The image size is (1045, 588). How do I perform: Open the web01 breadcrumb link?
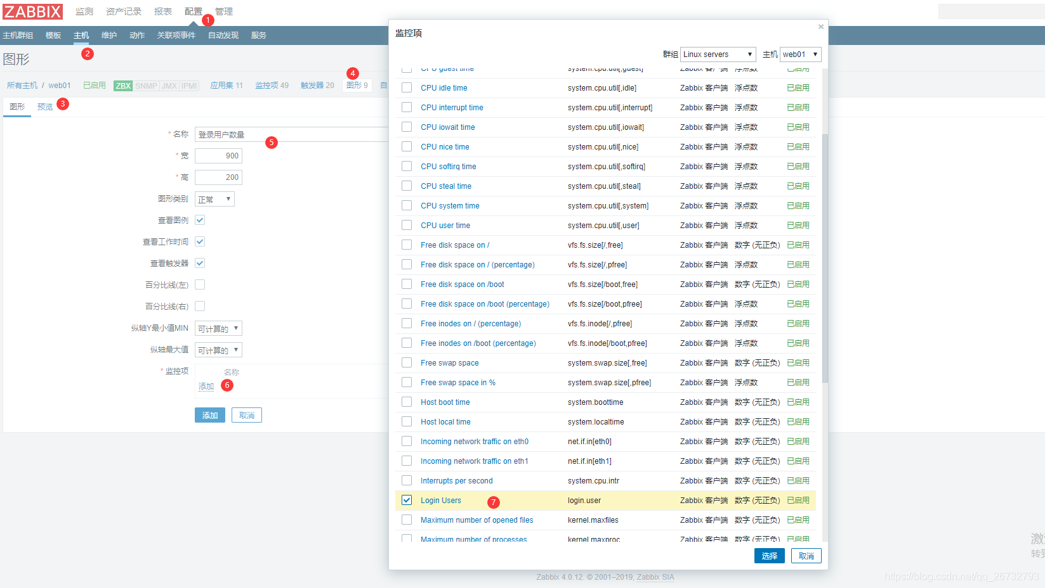coord(60,86)
